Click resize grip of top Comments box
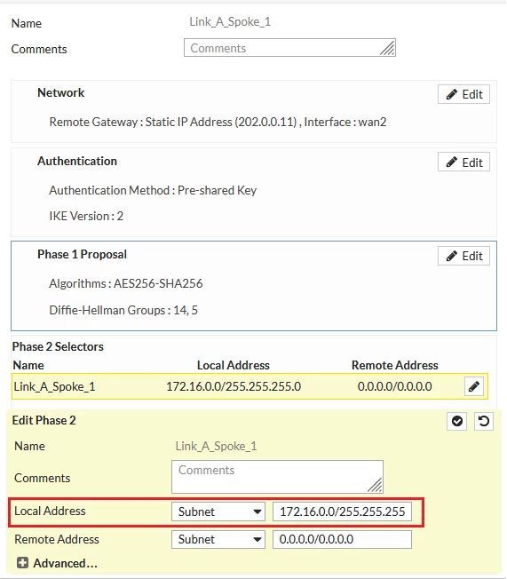Viewport: 507px width, 579px height. (x=387, y=48)
